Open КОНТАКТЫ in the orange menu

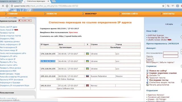pos(169,14)
